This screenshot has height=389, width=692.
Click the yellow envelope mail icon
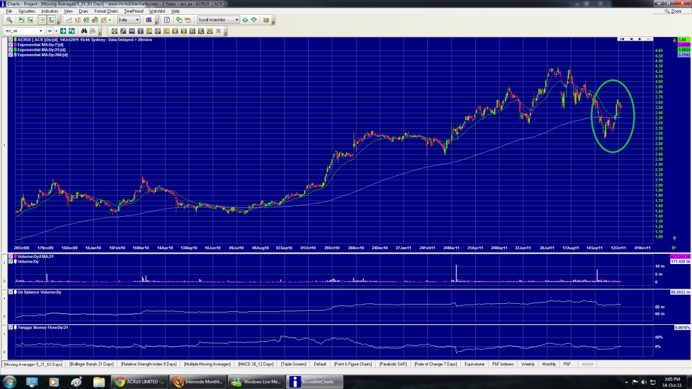(266, 20)
